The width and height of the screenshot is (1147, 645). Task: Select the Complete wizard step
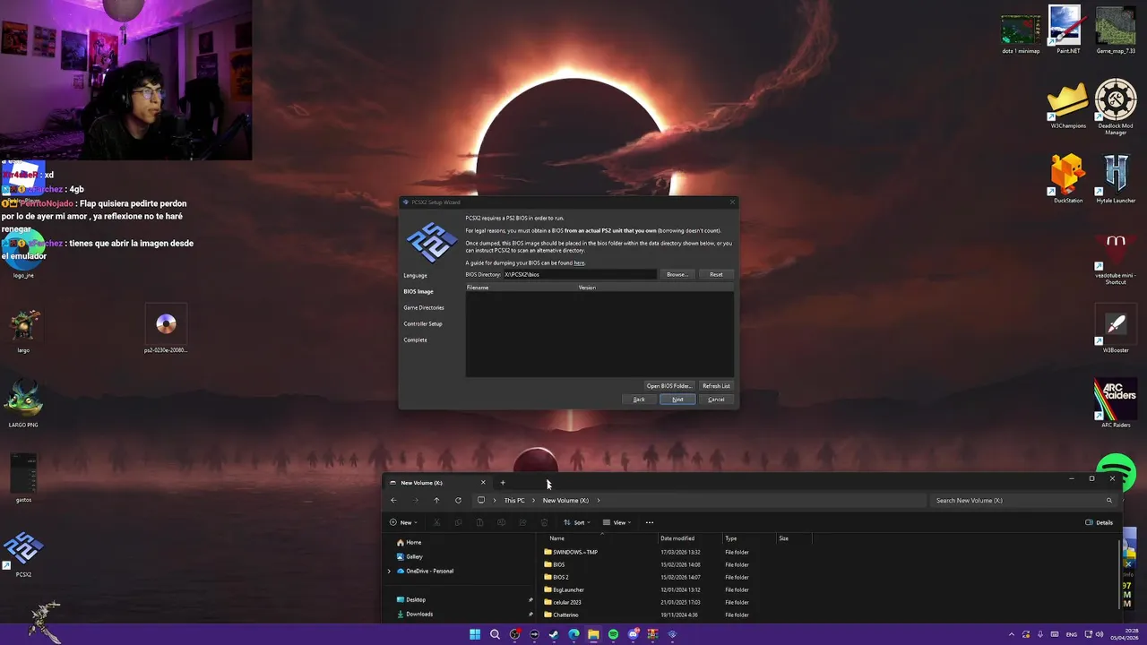pyautogui.click(x=415, y=340)
